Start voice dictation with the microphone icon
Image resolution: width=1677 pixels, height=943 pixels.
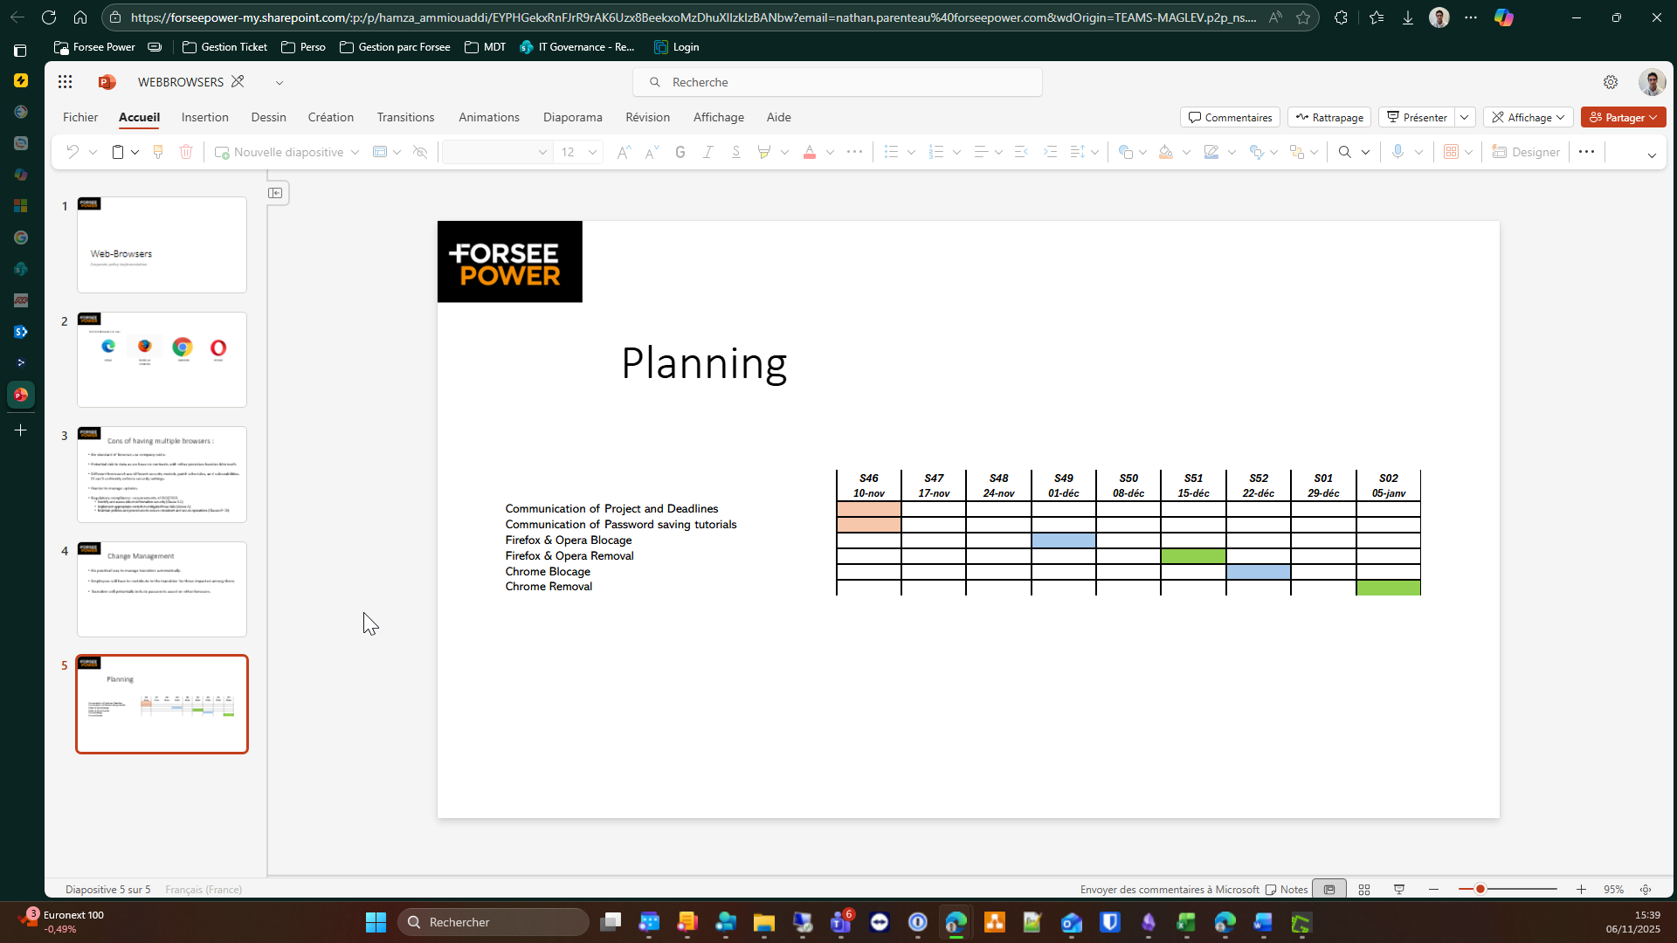coord(1398,151)
